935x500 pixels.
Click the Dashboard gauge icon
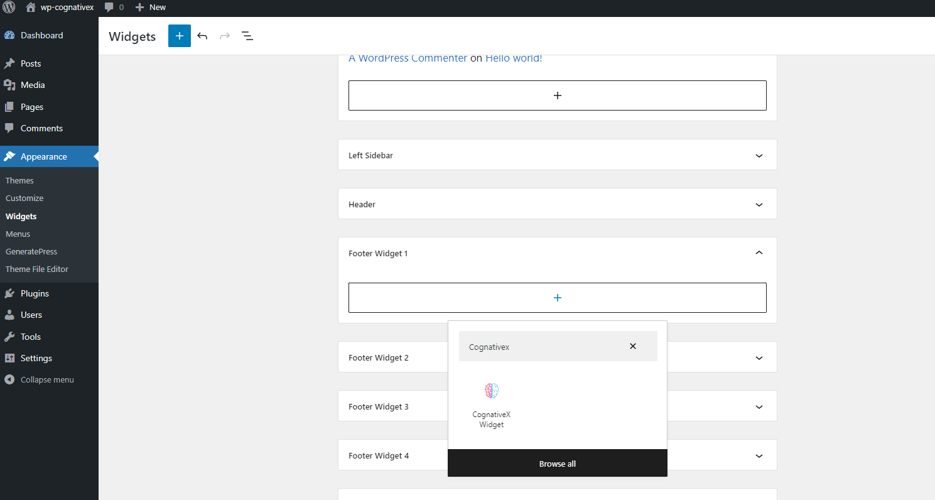pos(9,35)
